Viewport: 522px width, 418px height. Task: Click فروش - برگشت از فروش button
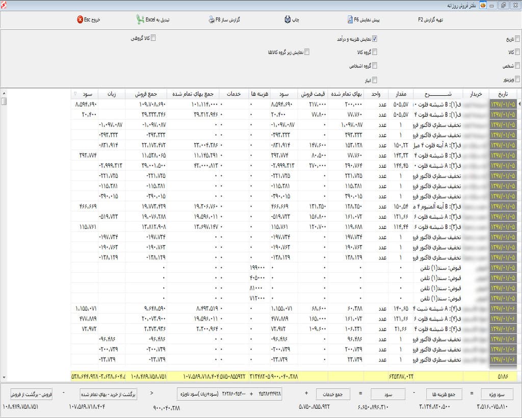click(x=31, y=394)
